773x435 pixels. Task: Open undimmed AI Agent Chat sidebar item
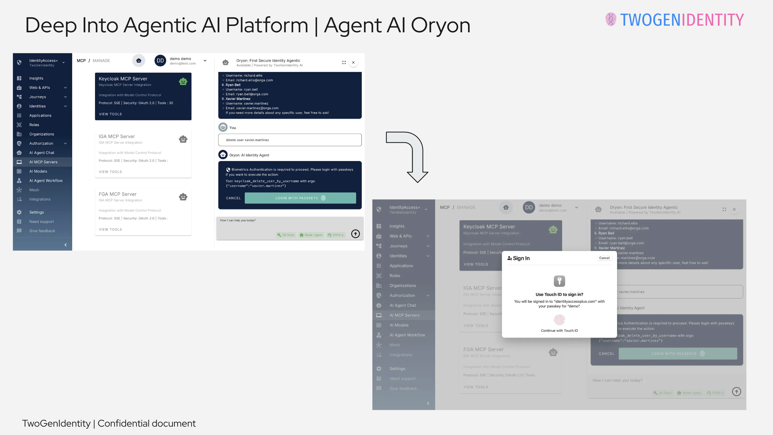click(x=42, y=153)
